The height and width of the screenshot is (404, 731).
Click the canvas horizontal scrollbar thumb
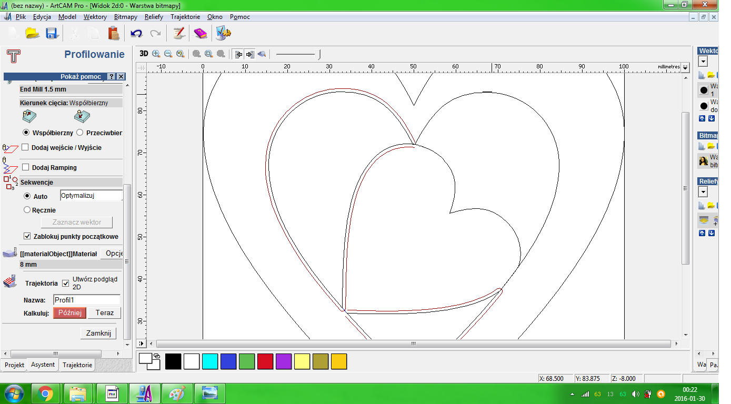coord(413,344)
